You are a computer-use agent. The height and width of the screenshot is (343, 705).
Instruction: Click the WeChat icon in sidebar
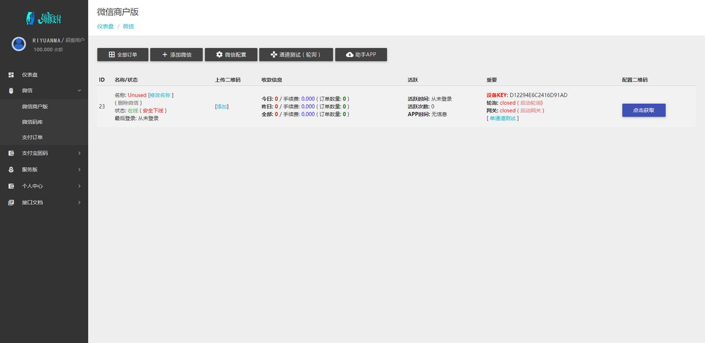(11, 90)
